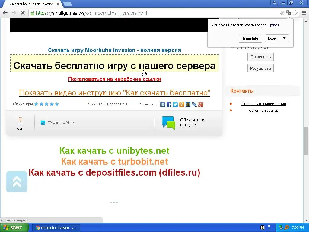Click the fifth rating star
The image size is (309, 232).
click(57, 104)
